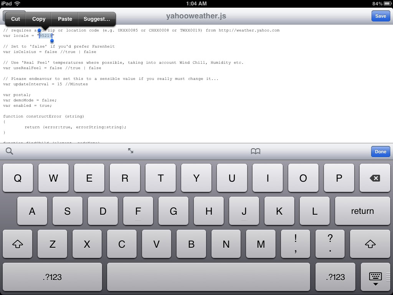Tap the X key
Viewport: 393px width, 295px height.
coord(87,244)
